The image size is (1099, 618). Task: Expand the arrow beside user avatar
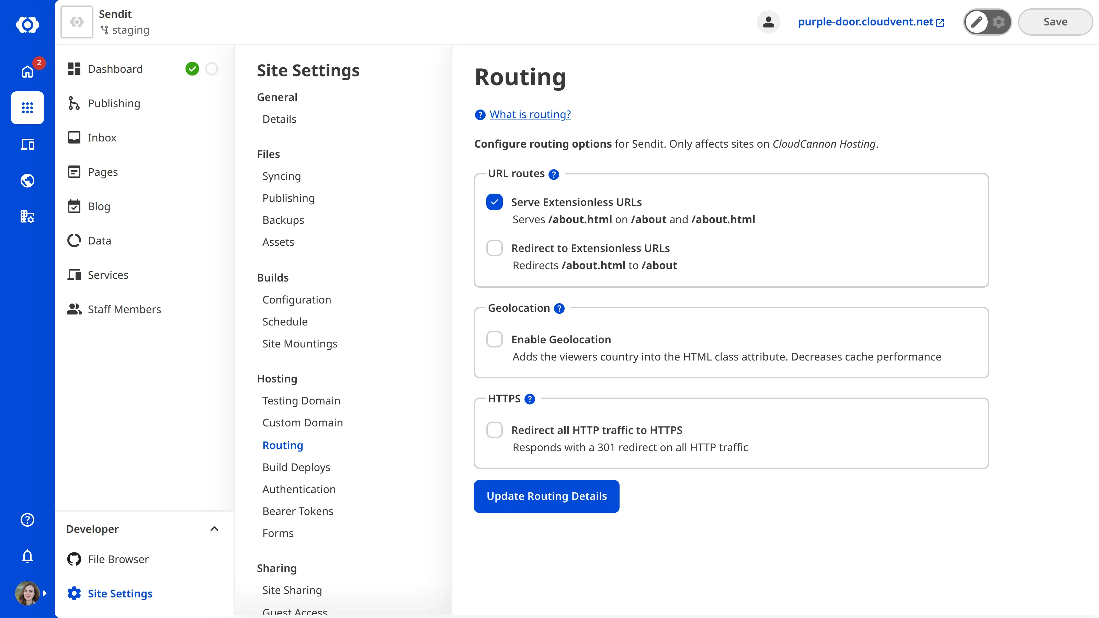[x=45, y=593]
